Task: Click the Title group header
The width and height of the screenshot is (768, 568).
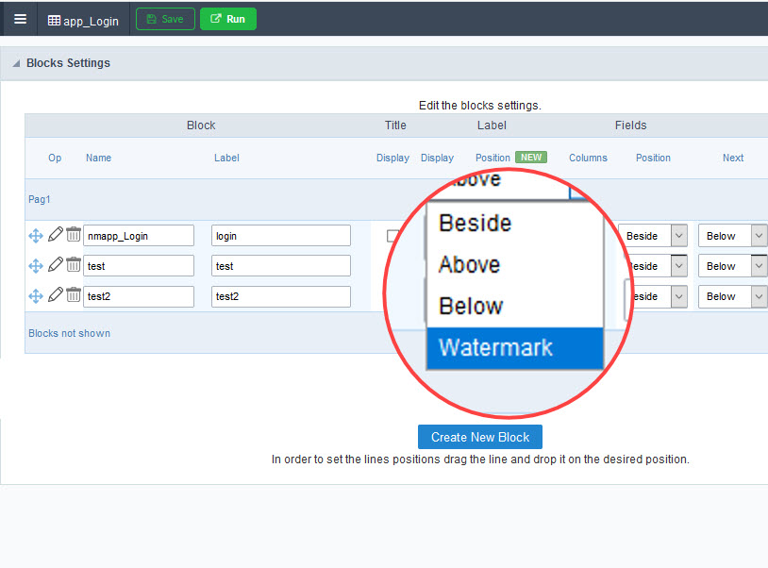Action: [395, 125]
